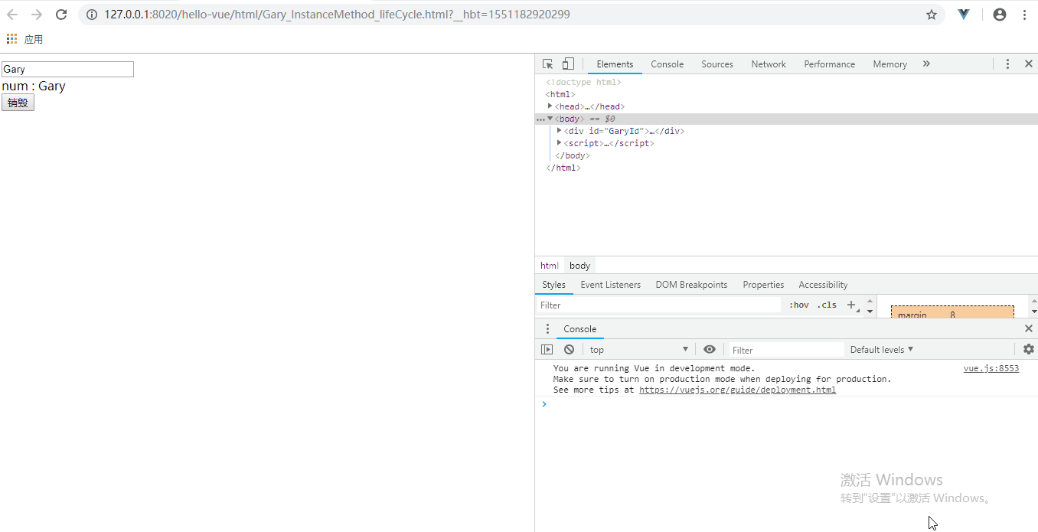Collapse the body element node
The image size is (1038, 532).
coord(550,119)
